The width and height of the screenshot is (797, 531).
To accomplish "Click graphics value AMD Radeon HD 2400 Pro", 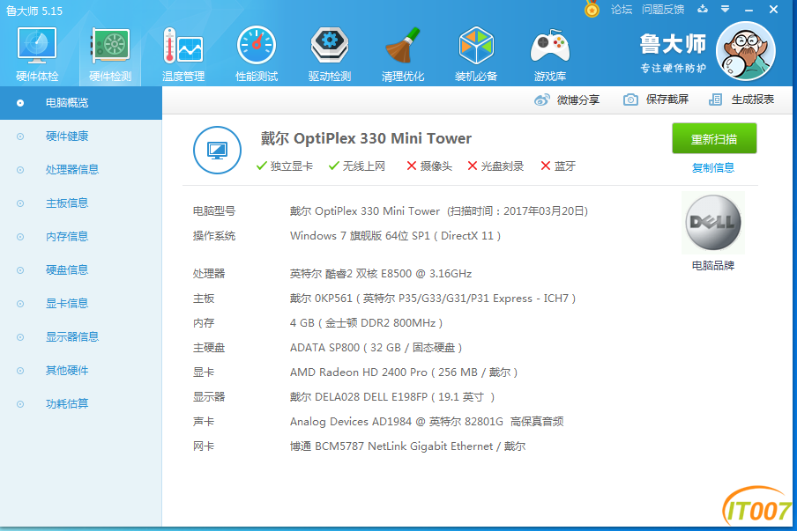I will (x=404, y=372).
